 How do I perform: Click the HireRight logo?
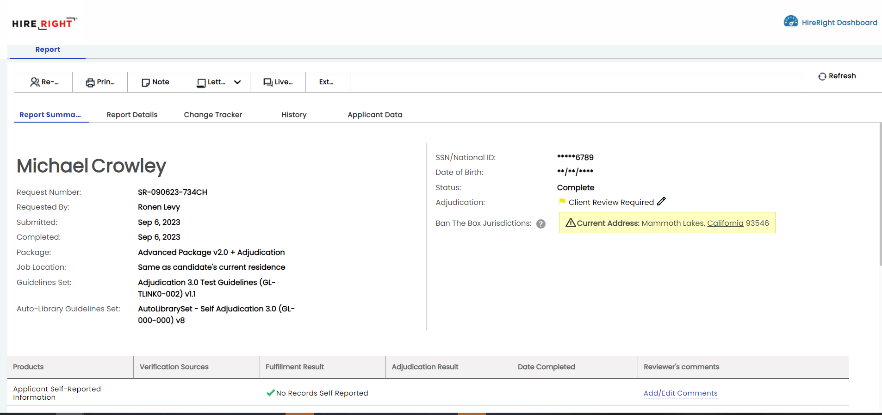[x=44, y=23]
